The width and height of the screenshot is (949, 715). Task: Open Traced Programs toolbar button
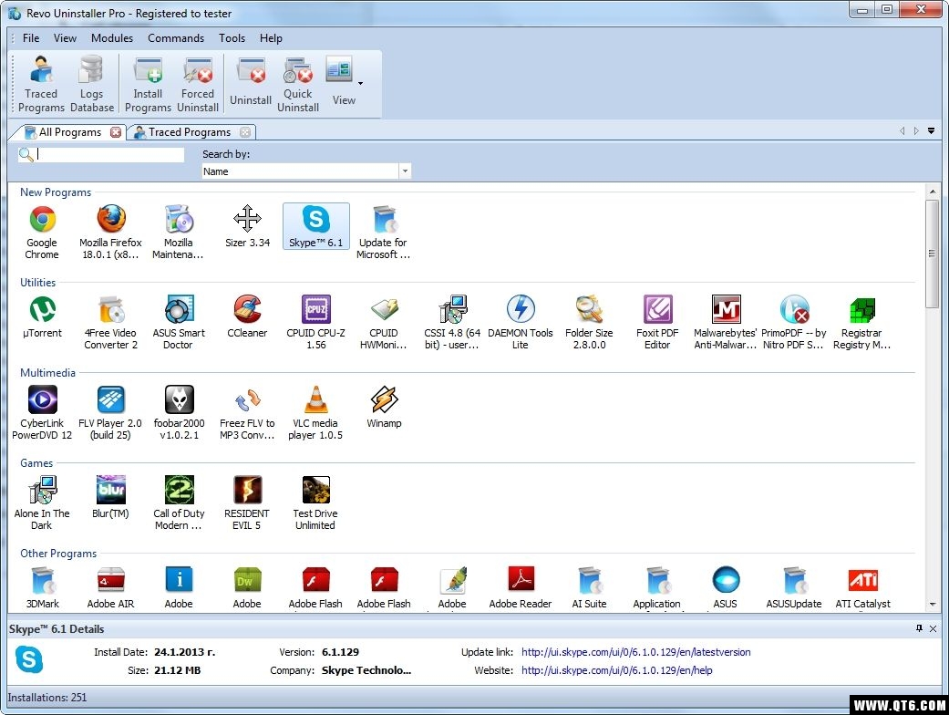[41, 84]
